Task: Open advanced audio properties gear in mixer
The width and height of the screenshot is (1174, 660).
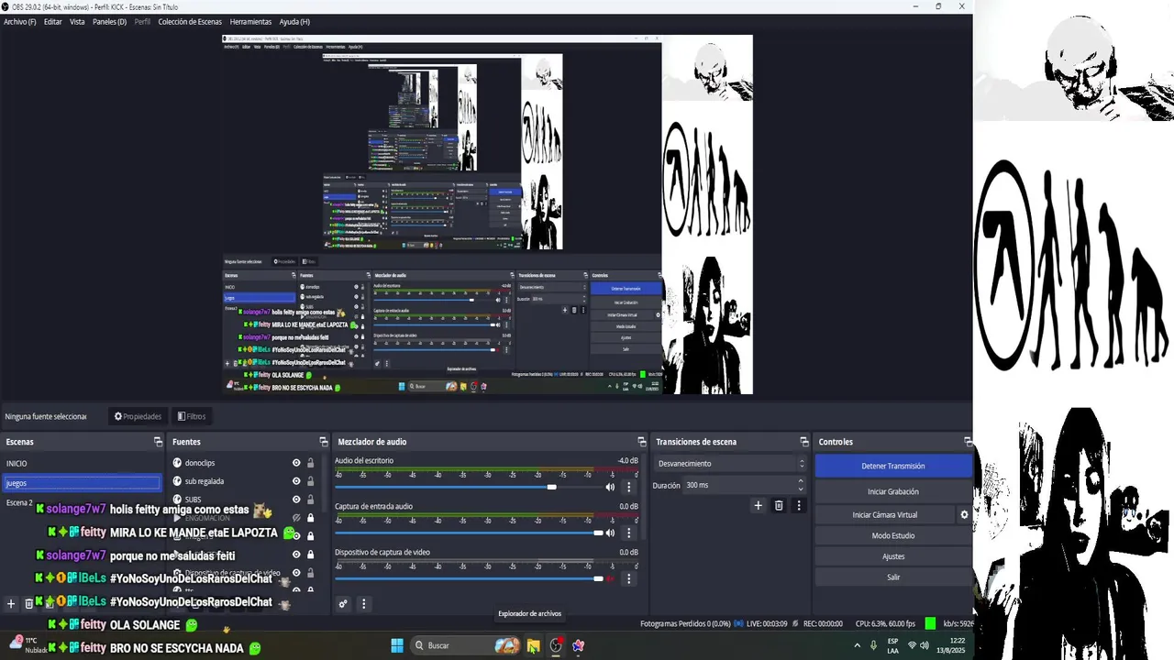Action: pos(343,604)
